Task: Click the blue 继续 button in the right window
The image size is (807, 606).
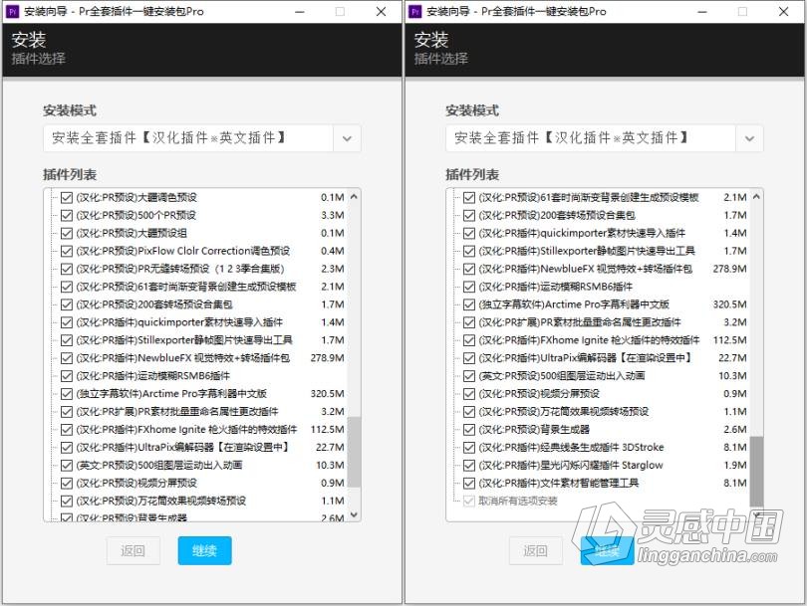Action: 608,551
